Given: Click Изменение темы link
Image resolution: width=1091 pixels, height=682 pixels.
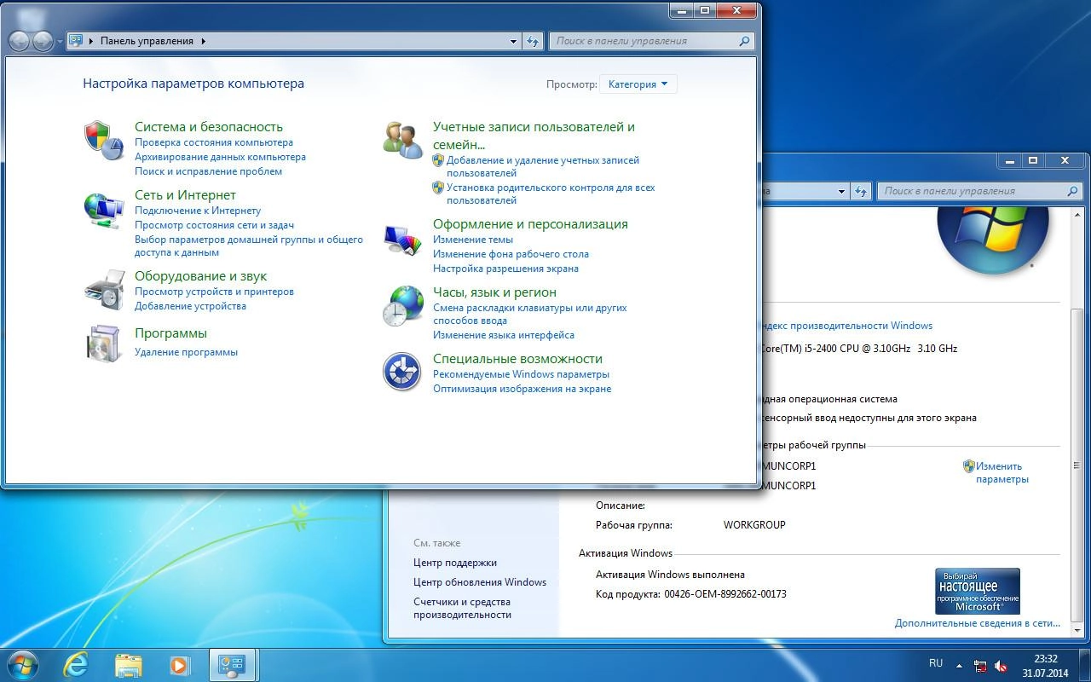Looking at the screenshot, I should pos(473,240).
